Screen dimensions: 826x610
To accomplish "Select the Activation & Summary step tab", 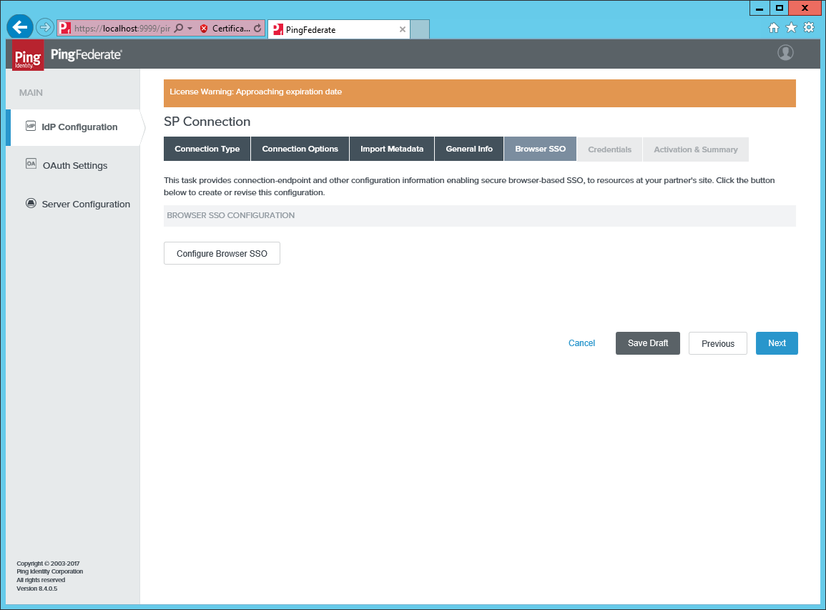I will 696,149.
